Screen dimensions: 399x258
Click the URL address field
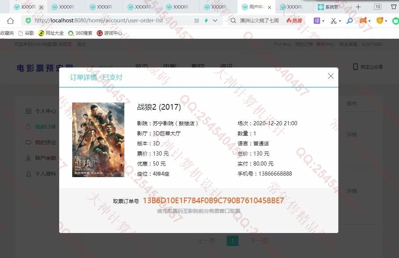[x=112, y=21]
